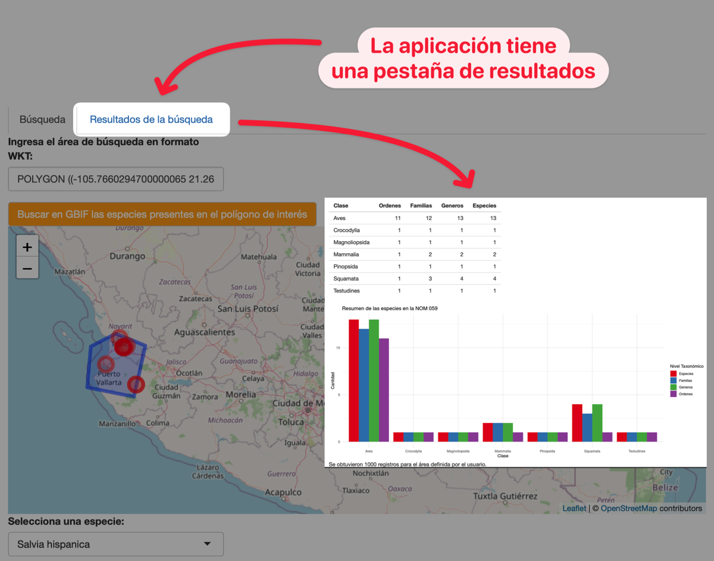Click the Especies column header in table
The image size is (714, 561).
(484, 206)
